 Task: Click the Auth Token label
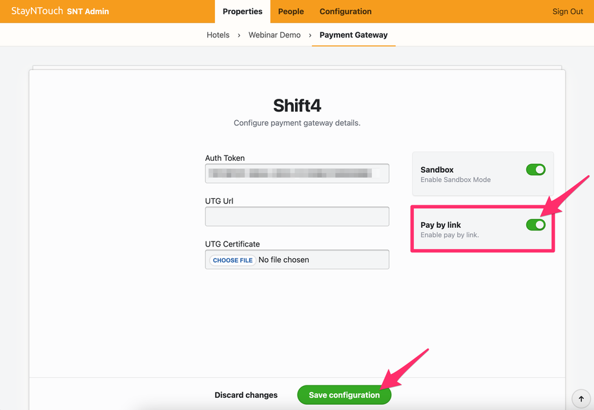click(225, 158)
